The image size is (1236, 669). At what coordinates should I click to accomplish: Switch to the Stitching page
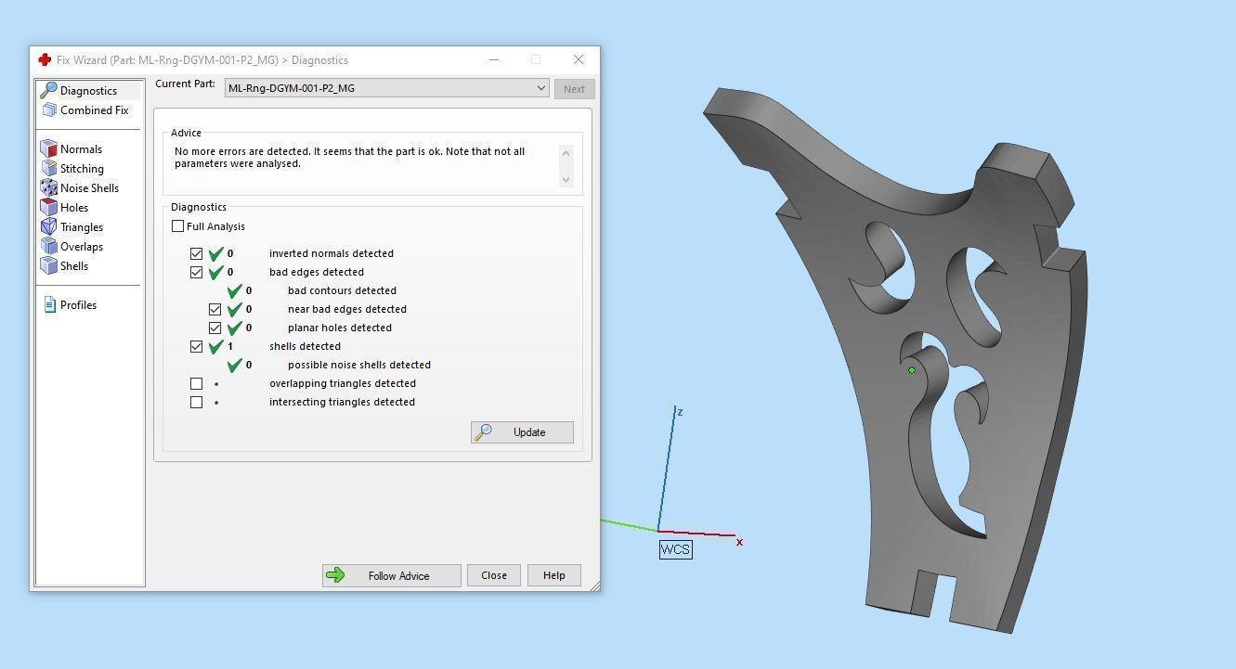(82, 169)
